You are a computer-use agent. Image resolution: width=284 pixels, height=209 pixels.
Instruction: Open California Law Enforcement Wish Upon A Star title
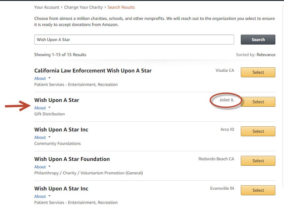coord(93,71)
